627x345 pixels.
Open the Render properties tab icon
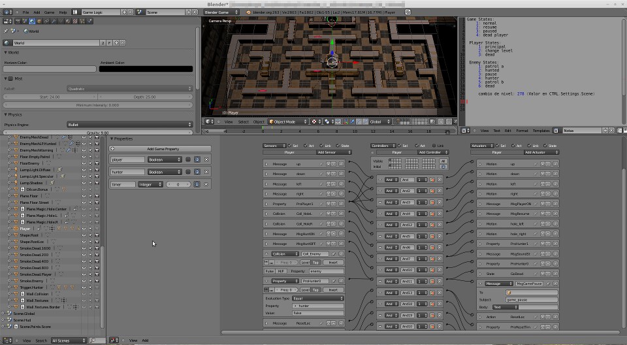[18, 21]
